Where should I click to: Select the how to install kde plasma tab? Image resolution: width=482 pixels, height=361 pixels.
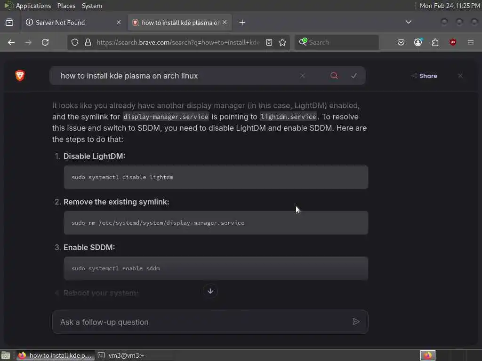pos(180,23)
